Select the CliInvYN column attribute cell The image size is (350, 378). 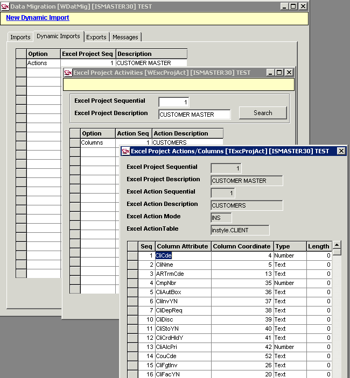183,301
